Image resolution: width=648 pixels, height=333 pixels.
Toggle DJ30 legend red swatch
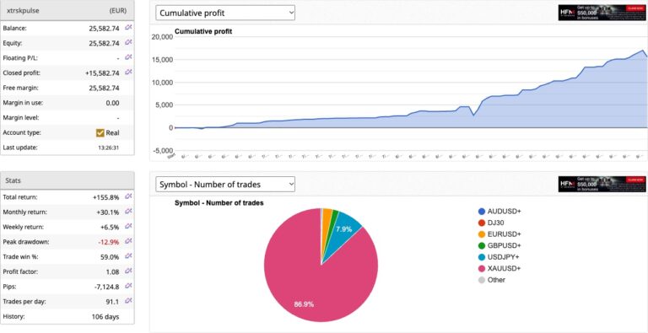coord(482,223)
